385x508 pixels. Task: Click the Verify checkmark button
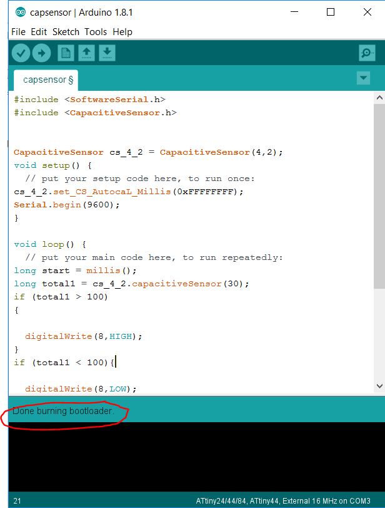coord(21,53)
